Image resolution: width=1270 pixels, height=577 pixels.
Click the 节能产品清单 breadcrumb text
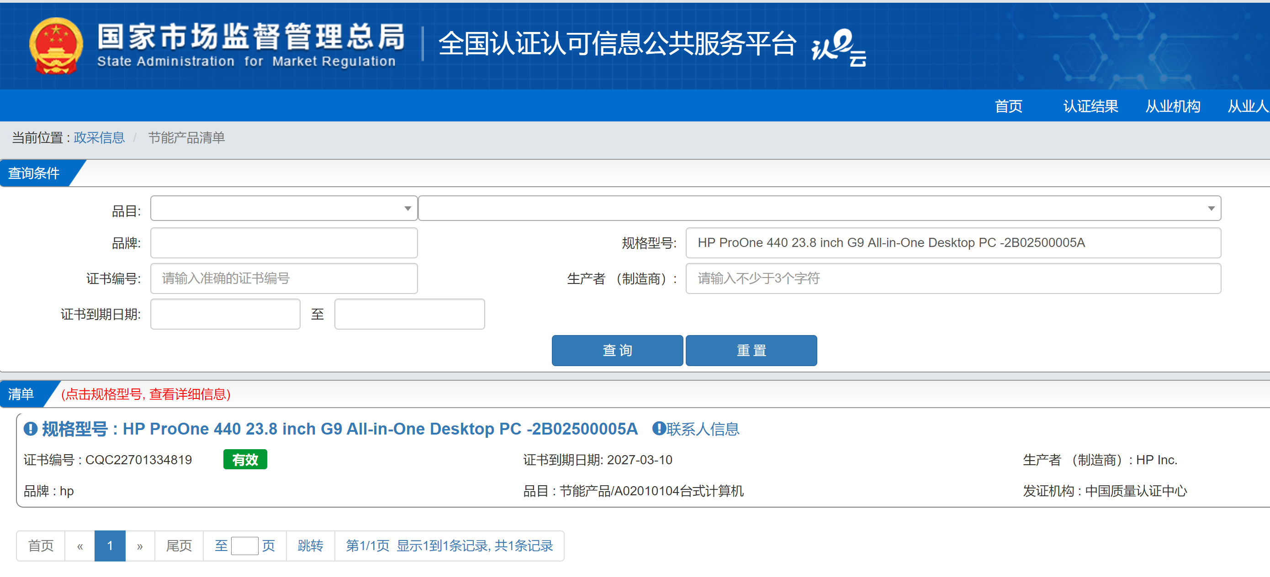pos(186,137)
